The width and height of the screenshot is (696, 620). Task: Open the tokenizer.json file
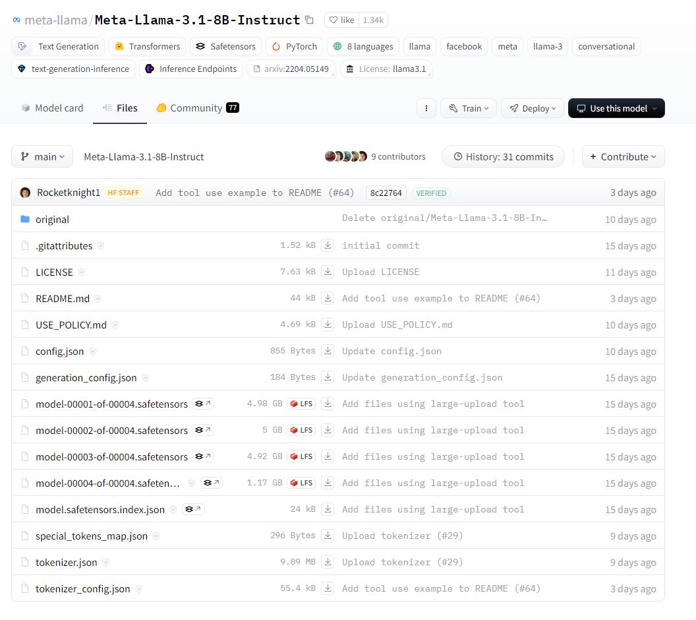pyautogui.click(x=66, y=562)
